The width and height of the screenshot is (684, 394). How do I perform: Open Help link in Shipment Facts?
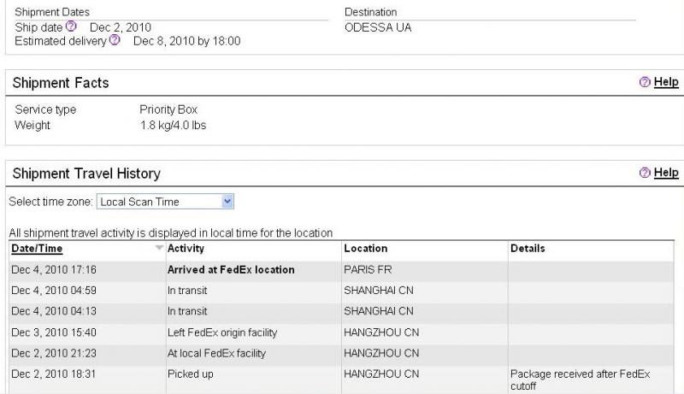[666, 82]
